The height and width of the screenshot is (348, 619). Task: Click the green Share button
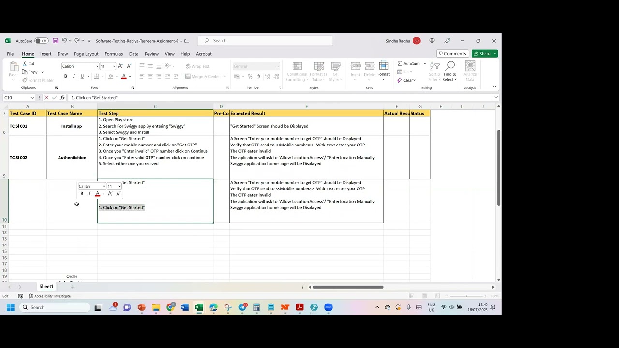coord(485,54)
